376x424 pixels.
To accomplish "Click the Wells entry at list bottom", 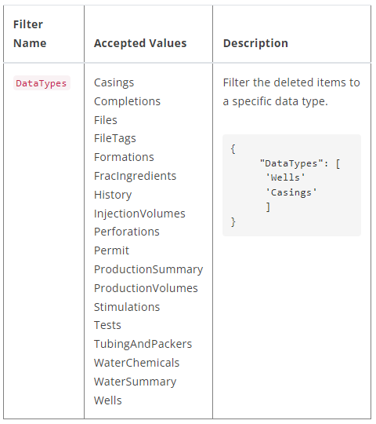I will [107, 400].
